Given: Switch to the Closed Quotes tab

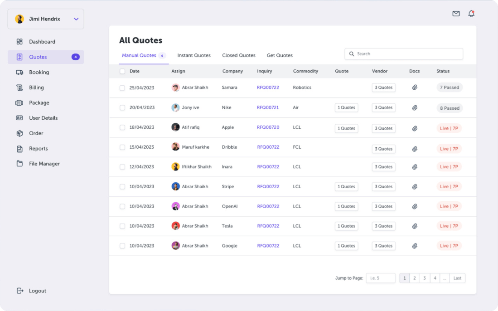Looking at the screenshot, I should click(238, 55).
